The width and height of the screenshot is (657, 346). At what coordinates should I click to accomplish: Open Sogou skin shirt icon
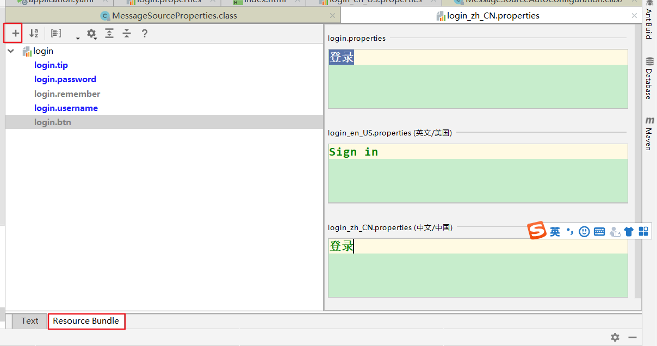[x=629, y=232]
